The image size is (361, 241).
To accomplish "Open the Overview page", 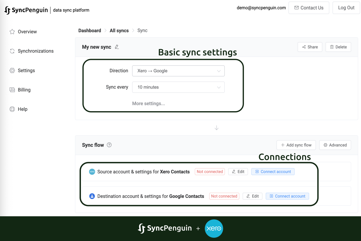I will [27, 32].
